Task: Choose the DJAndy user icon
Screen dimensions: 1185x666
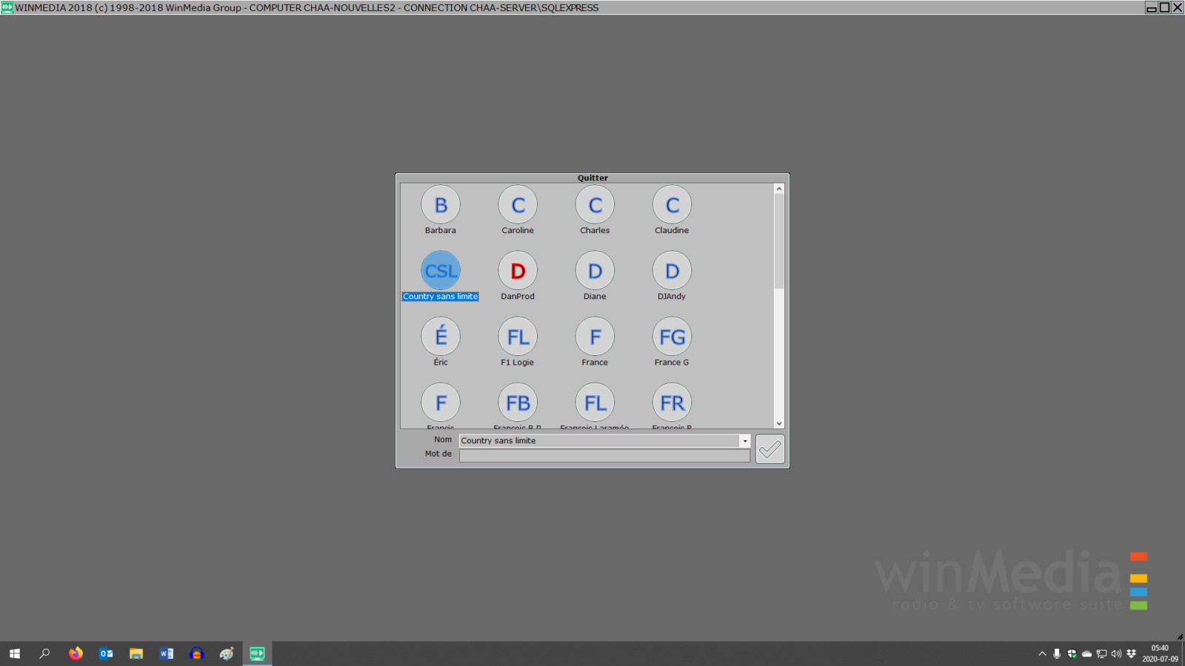Action: 672,271
